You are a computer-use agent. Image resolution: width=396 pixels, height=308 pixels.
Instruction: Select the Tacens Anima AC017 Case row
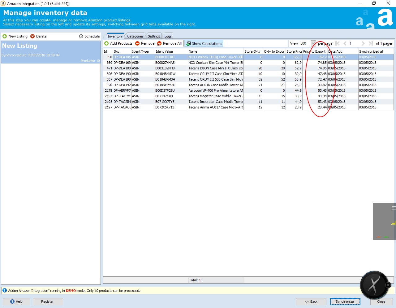tap(248, 107)
